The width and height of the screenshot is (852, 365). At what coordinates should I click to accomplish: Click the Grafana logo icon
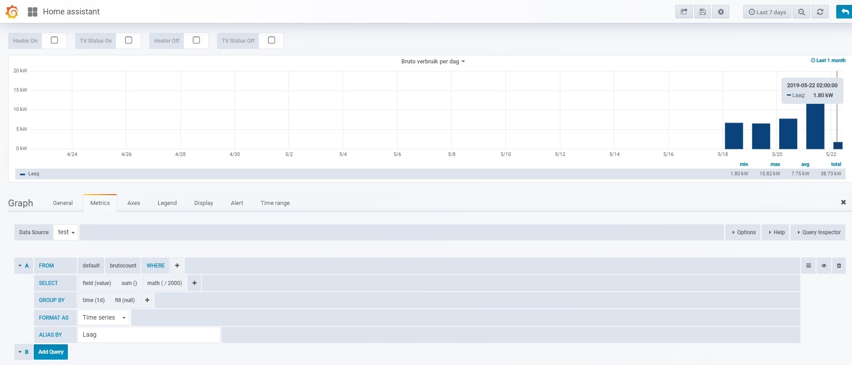(x=12, y=12)
